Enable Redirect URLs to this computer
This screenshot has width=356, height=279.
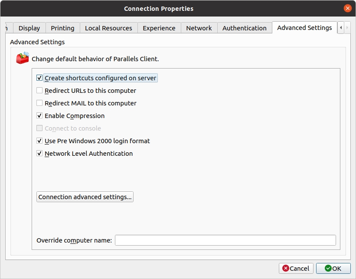point(39,91)
